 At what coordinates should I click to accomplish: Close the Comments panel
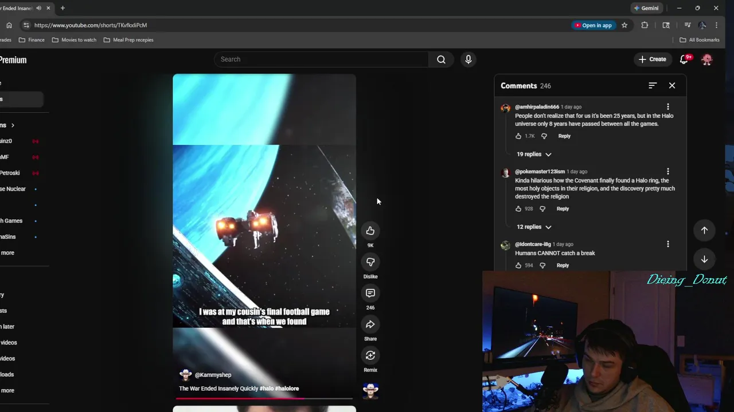pos(672,86)
